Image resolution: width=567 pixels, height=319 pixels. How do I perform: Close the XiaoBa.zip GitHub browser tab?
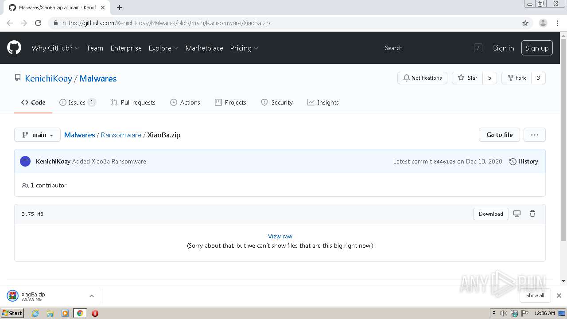coord(102,8)
